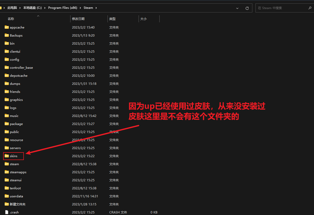Select the 新建文件夹 folder name
This screenshot has height=215, width=314.
click(18, 204)
